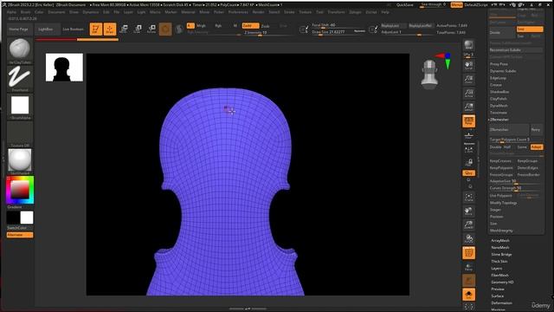554x312 pixels.
Task: Activate the Rotate transform icon
Action: (x=151, y=29)
